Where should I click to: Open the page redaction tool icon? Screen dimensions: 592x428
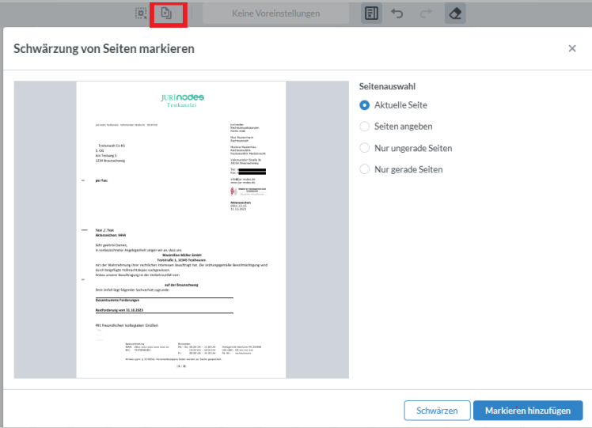(x=166, y=13)
